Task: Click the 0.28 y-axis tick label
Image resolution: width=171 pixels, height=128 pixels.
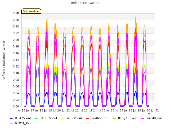Action: click(16, 13)
